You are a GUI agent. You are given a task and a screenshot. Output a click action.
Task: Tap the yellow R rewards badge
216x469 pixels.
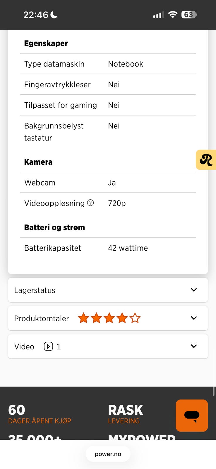pyautogui.click(x=206, y=160)
